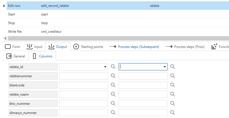The height and width of the screenshot is (118, 229).
Task: Expand the second relatie_id combo box arrow
Action: tap(165, 67)
